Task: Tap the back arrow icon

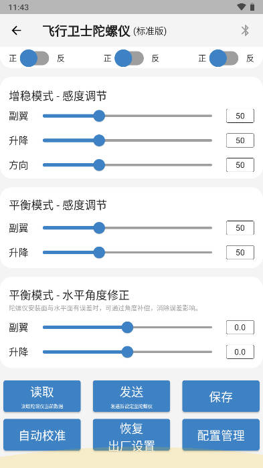Action: (17, 31)
